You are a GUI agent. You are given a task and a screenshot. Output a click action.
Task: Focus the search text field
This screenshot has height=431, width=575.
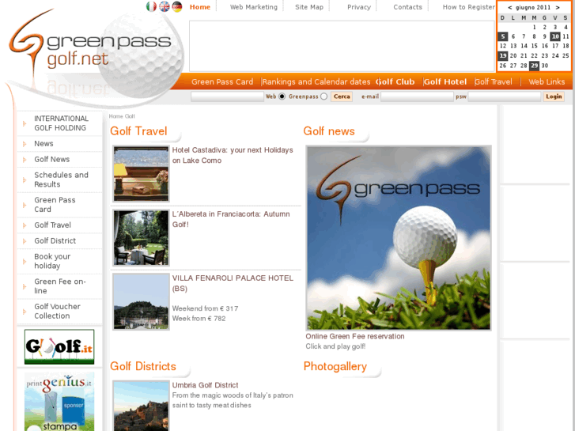(x=227, y=96)
